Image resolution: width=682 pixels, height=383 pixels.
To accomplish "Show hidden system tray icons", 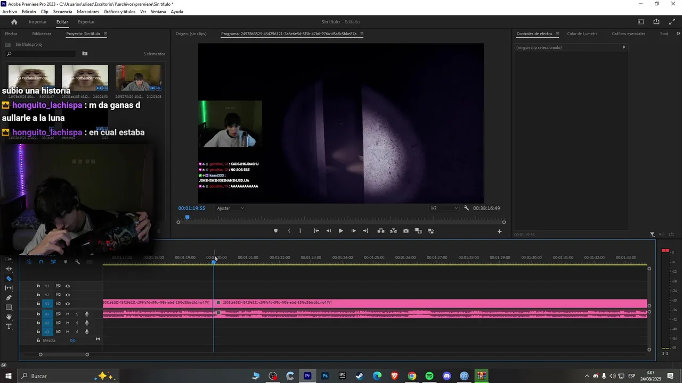I will 587,376.
